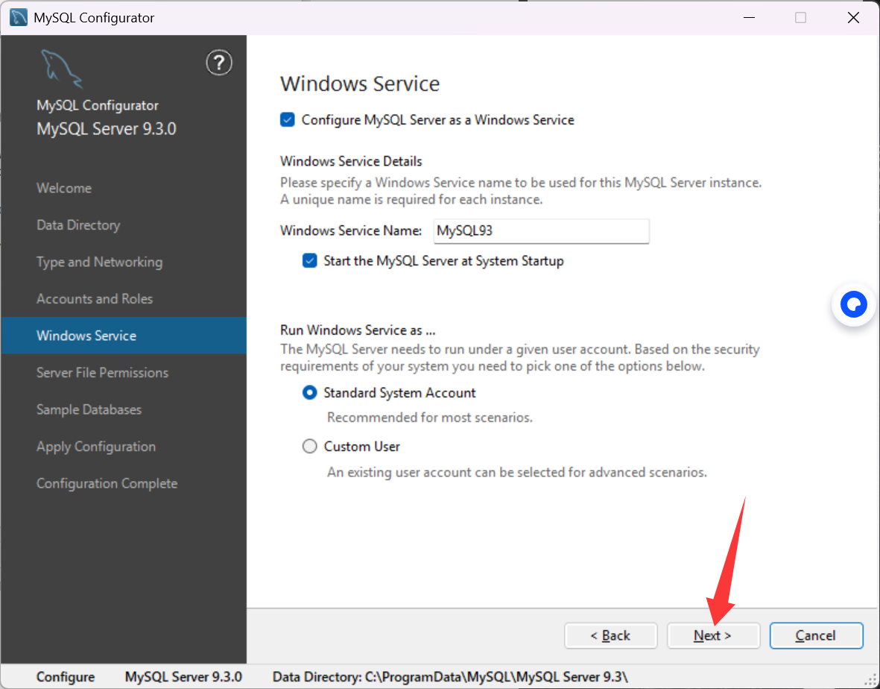Click the Run Windows Service as heading
Screen dimensions: 880x689
point(358,330)
